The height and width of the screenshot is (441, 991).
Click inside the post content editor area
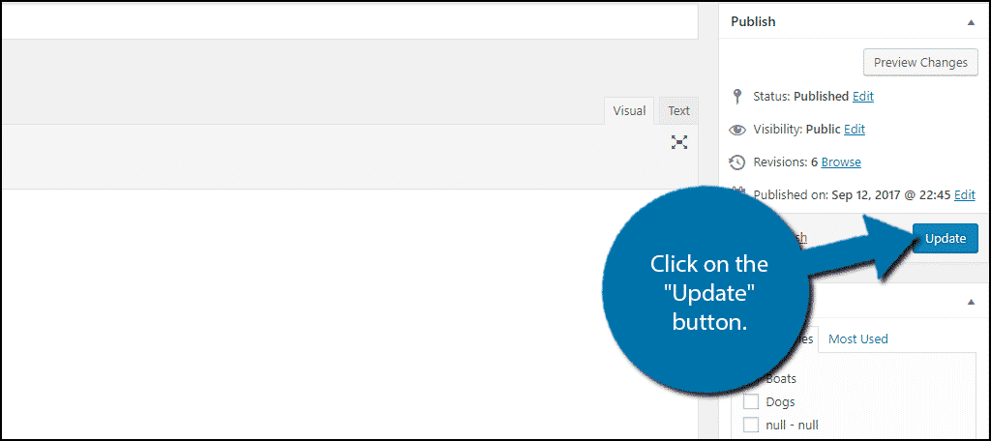click(x=290, y=309)
